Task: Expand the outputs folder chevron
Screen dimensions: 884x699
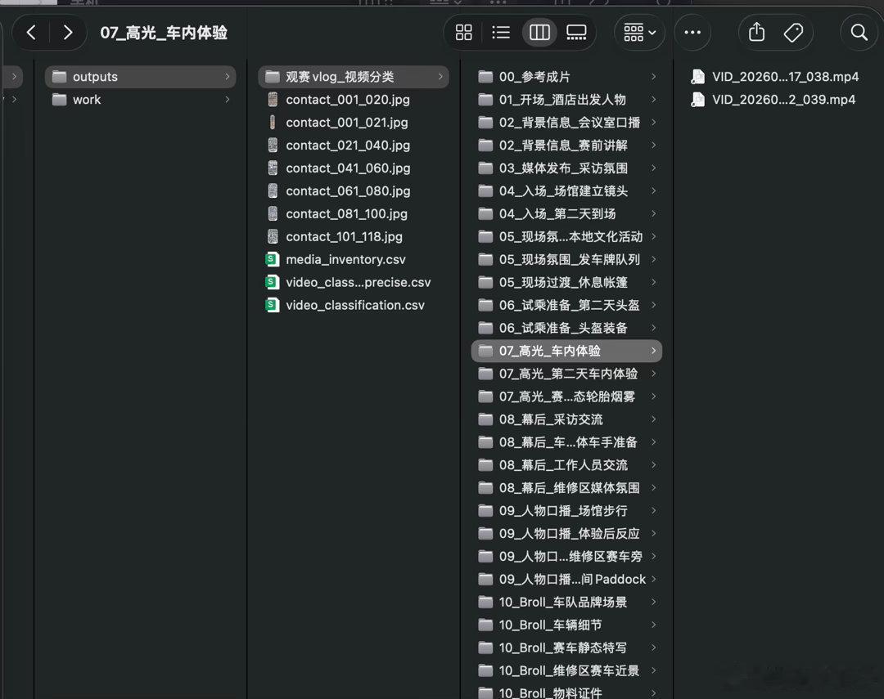Action: 228,77
